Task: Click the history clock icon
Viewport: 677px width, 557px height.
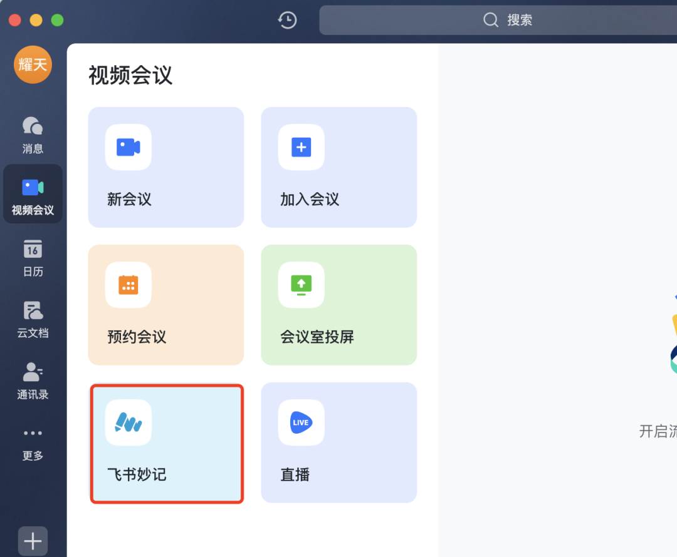Action: point(287,20)
